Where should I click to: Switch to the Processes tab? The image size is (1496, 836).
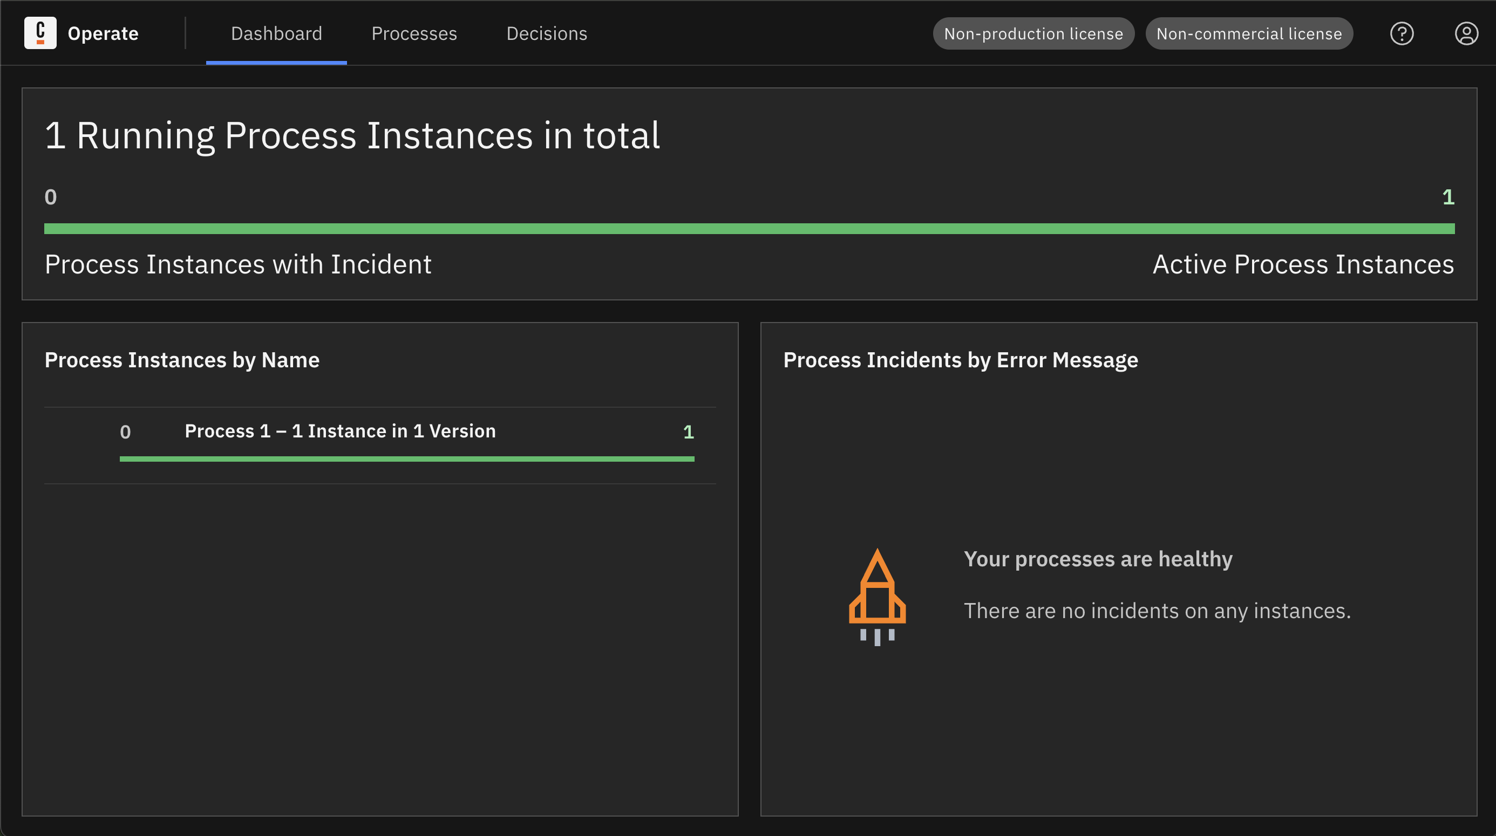(x=414, y=33)
